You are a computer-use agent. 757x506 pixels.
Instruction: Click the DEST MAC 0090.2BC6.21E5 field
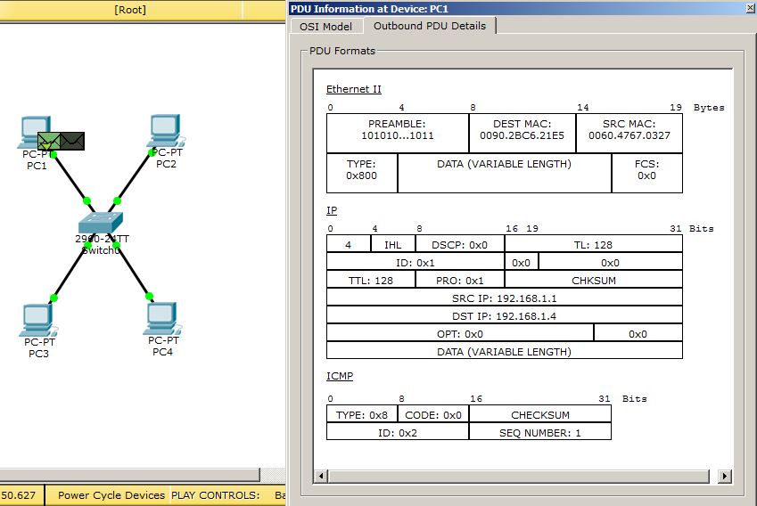(522, 133)
